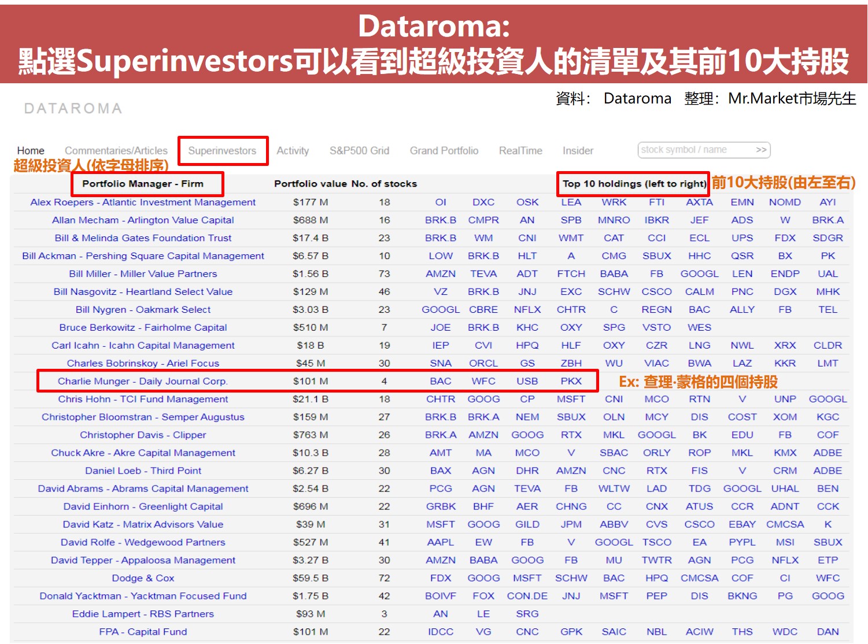Open Alex Roepers - Atlantic Investment Management
This screenshot has width=868, height=644.
coord(143,202)
